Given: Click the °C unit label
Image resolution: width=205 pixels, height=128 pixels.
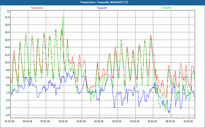Looking at the screenshot, I should coord(8,12).
